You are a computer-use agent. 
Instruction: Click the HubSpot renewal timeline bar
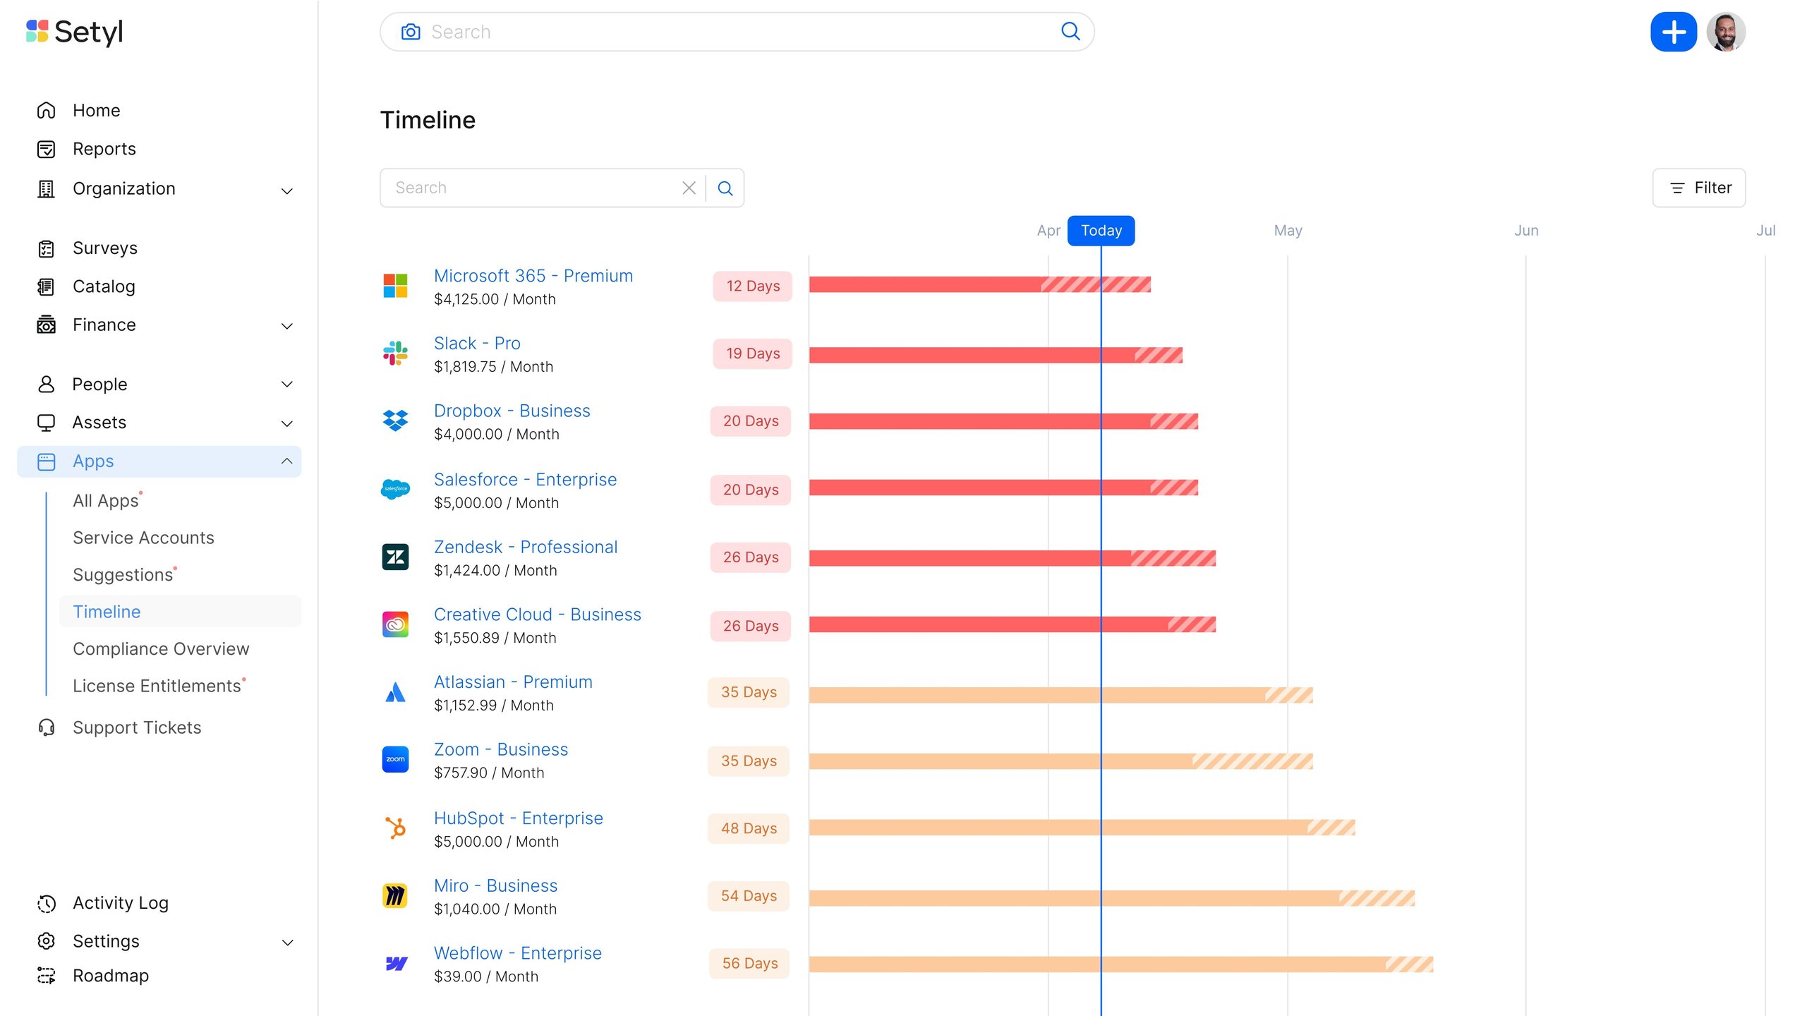click(x=1081, y=828)
